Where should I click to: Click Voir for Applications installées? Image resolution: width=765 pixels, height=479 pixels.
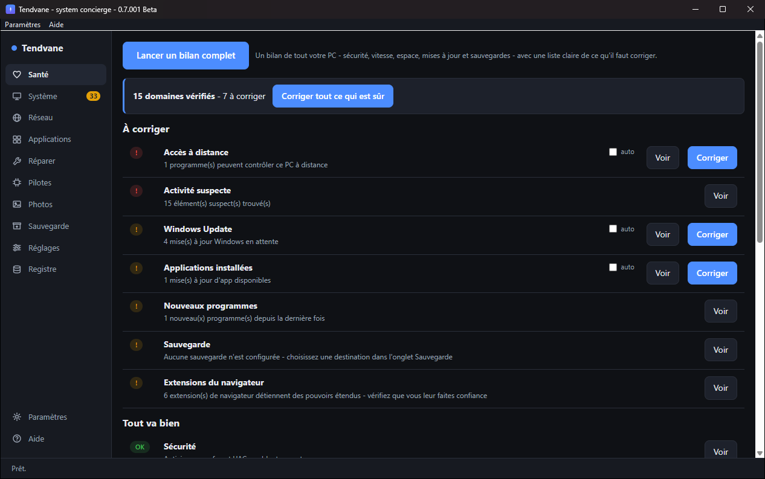pos(663,273)
